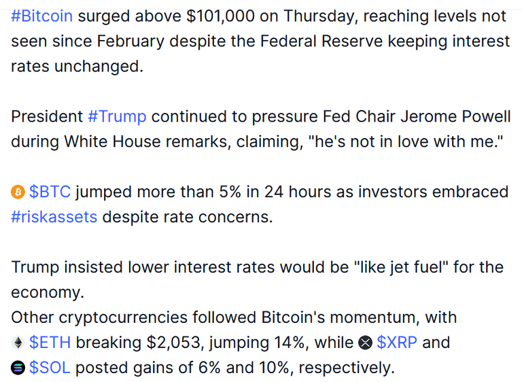Open the #riskassets hashtag
This screenshot has height=382, width=522.
coord(54,217)
